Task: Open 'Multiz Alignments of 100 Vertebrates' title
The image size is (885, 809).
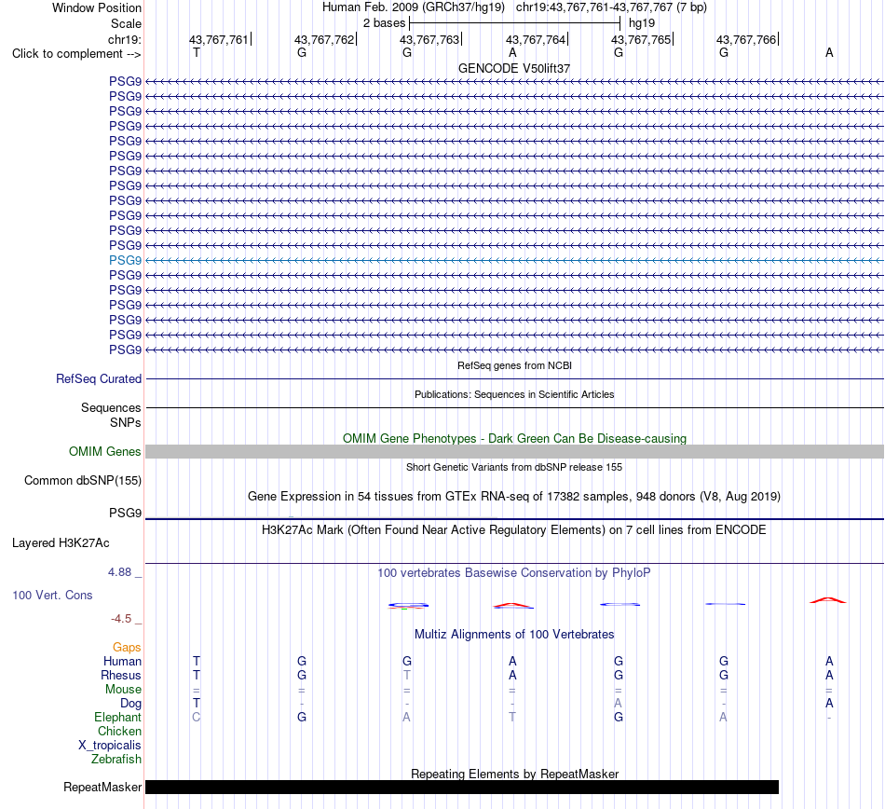Action: click(514, 634)
